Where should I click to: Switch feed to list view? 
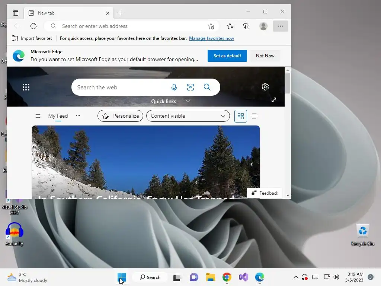click(254, 116)
